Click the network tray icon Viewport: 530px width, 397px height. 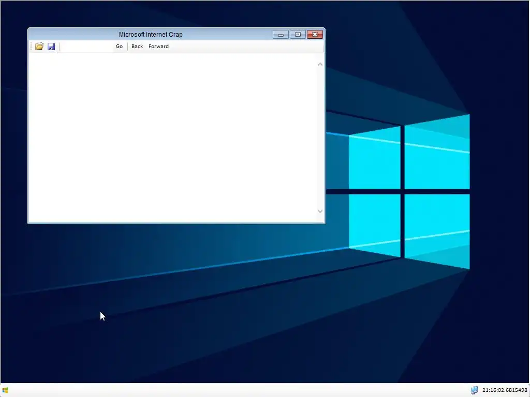point(475,390)
